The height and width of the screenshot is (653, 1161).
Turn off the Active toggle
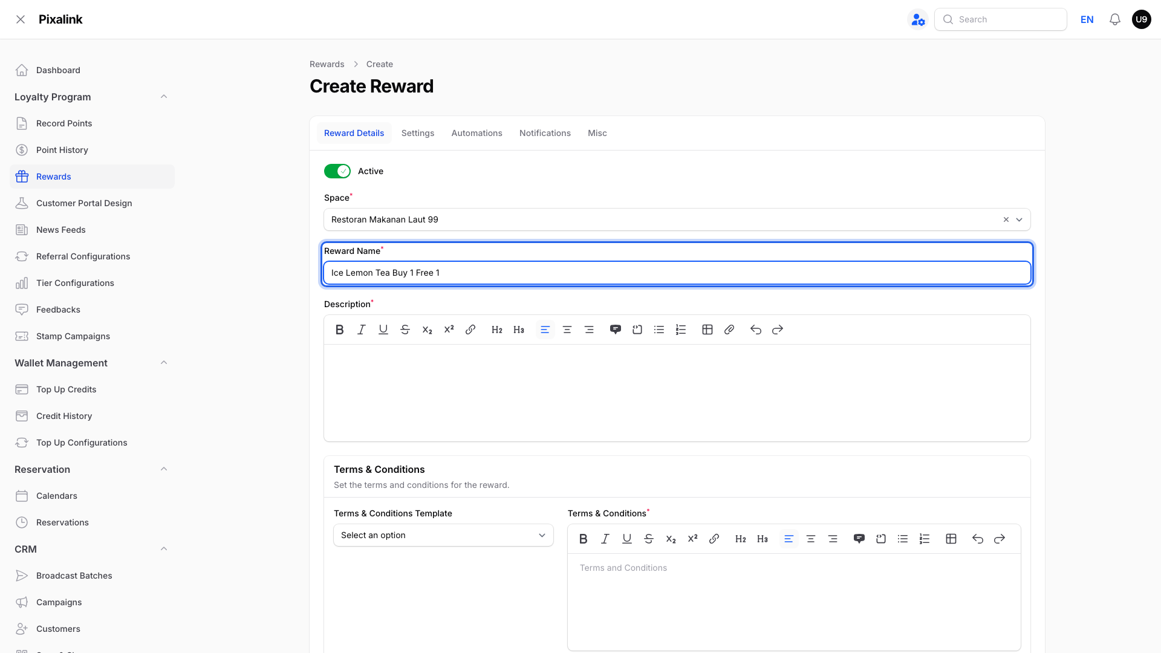click(x=337, y=171)
